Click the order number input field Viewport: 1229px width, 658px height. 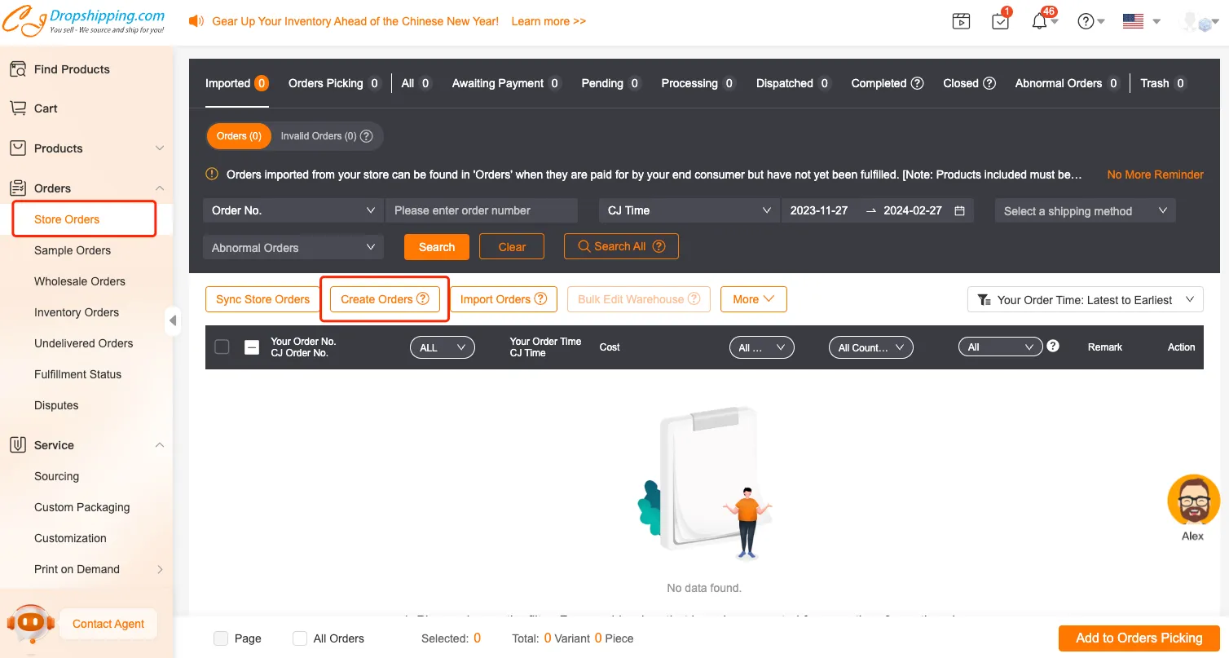pos(481,210)
